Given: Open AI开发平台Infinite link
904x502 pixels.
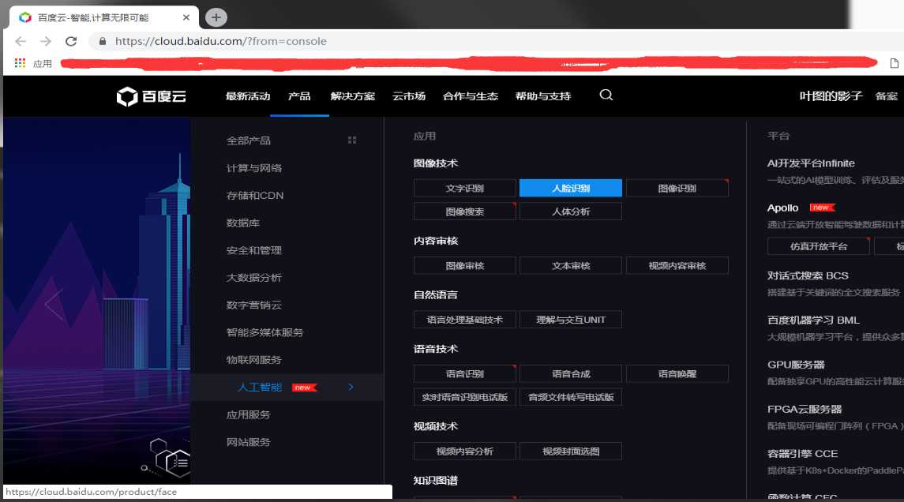Looking at the screenshot, I should [x=811, y=163].
